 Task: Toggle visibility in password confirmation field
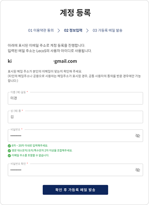138,170
